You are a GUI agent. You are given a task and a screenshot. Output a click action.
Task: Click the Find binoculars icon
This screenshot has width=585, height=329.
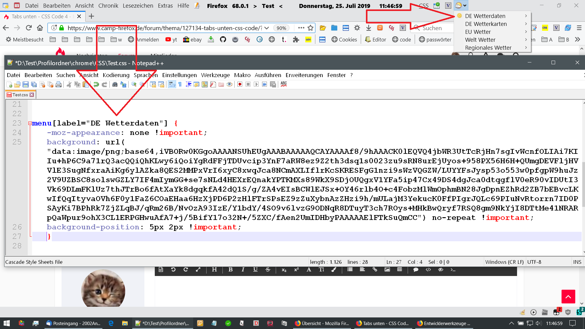point(115,84)
